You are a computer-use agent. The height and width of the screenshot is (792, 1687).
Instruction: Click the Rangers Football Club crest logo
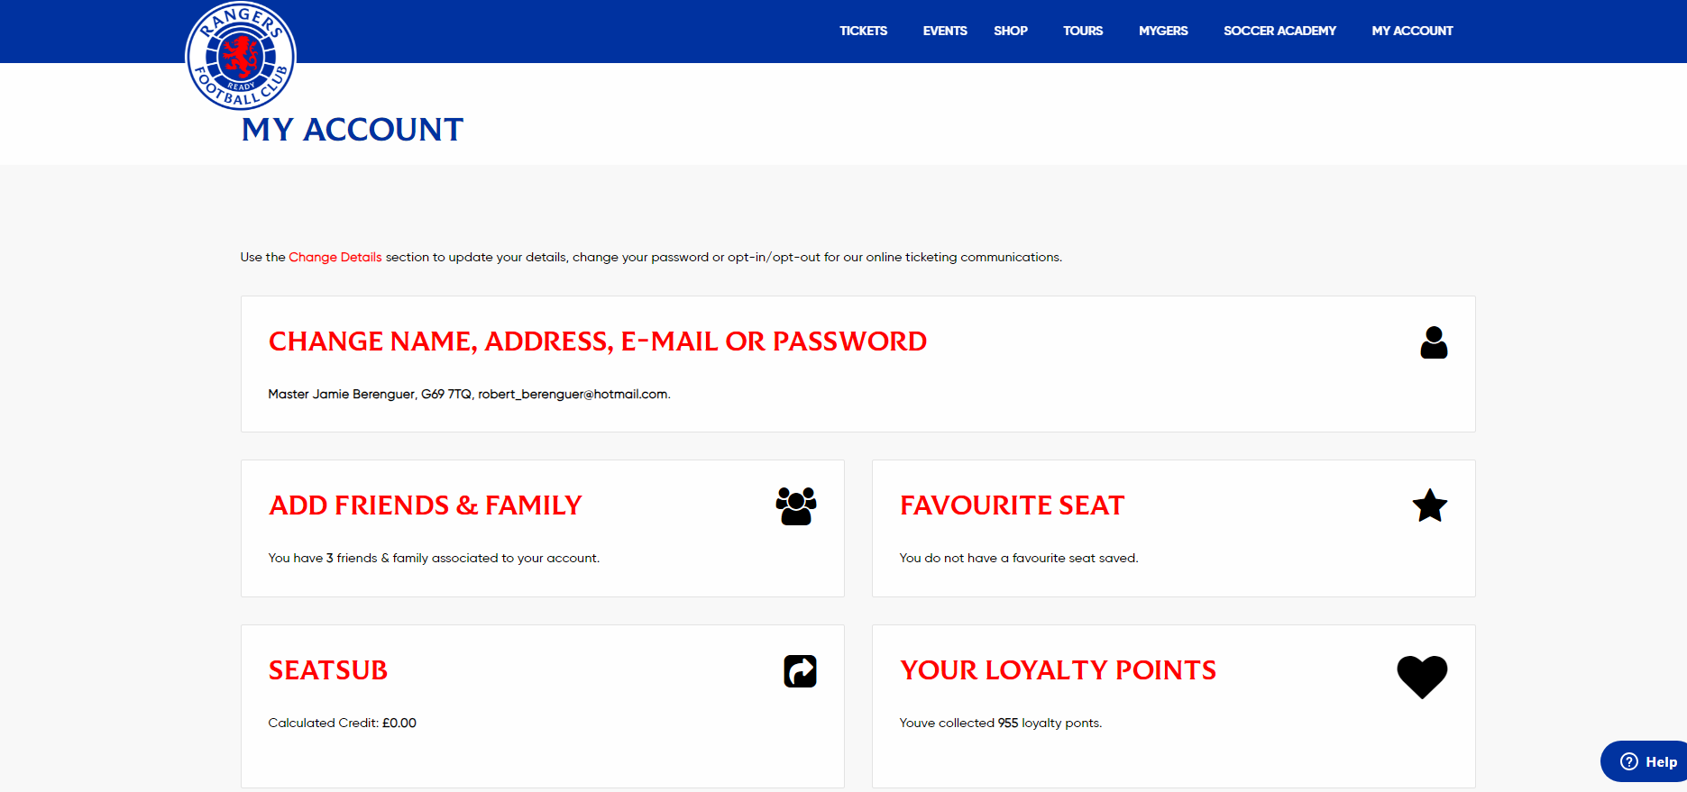[x=241, y=56]
